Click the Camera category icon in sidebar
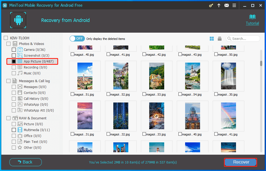Image resolution: width=266 pixels, height=171 pixels. 20,50
